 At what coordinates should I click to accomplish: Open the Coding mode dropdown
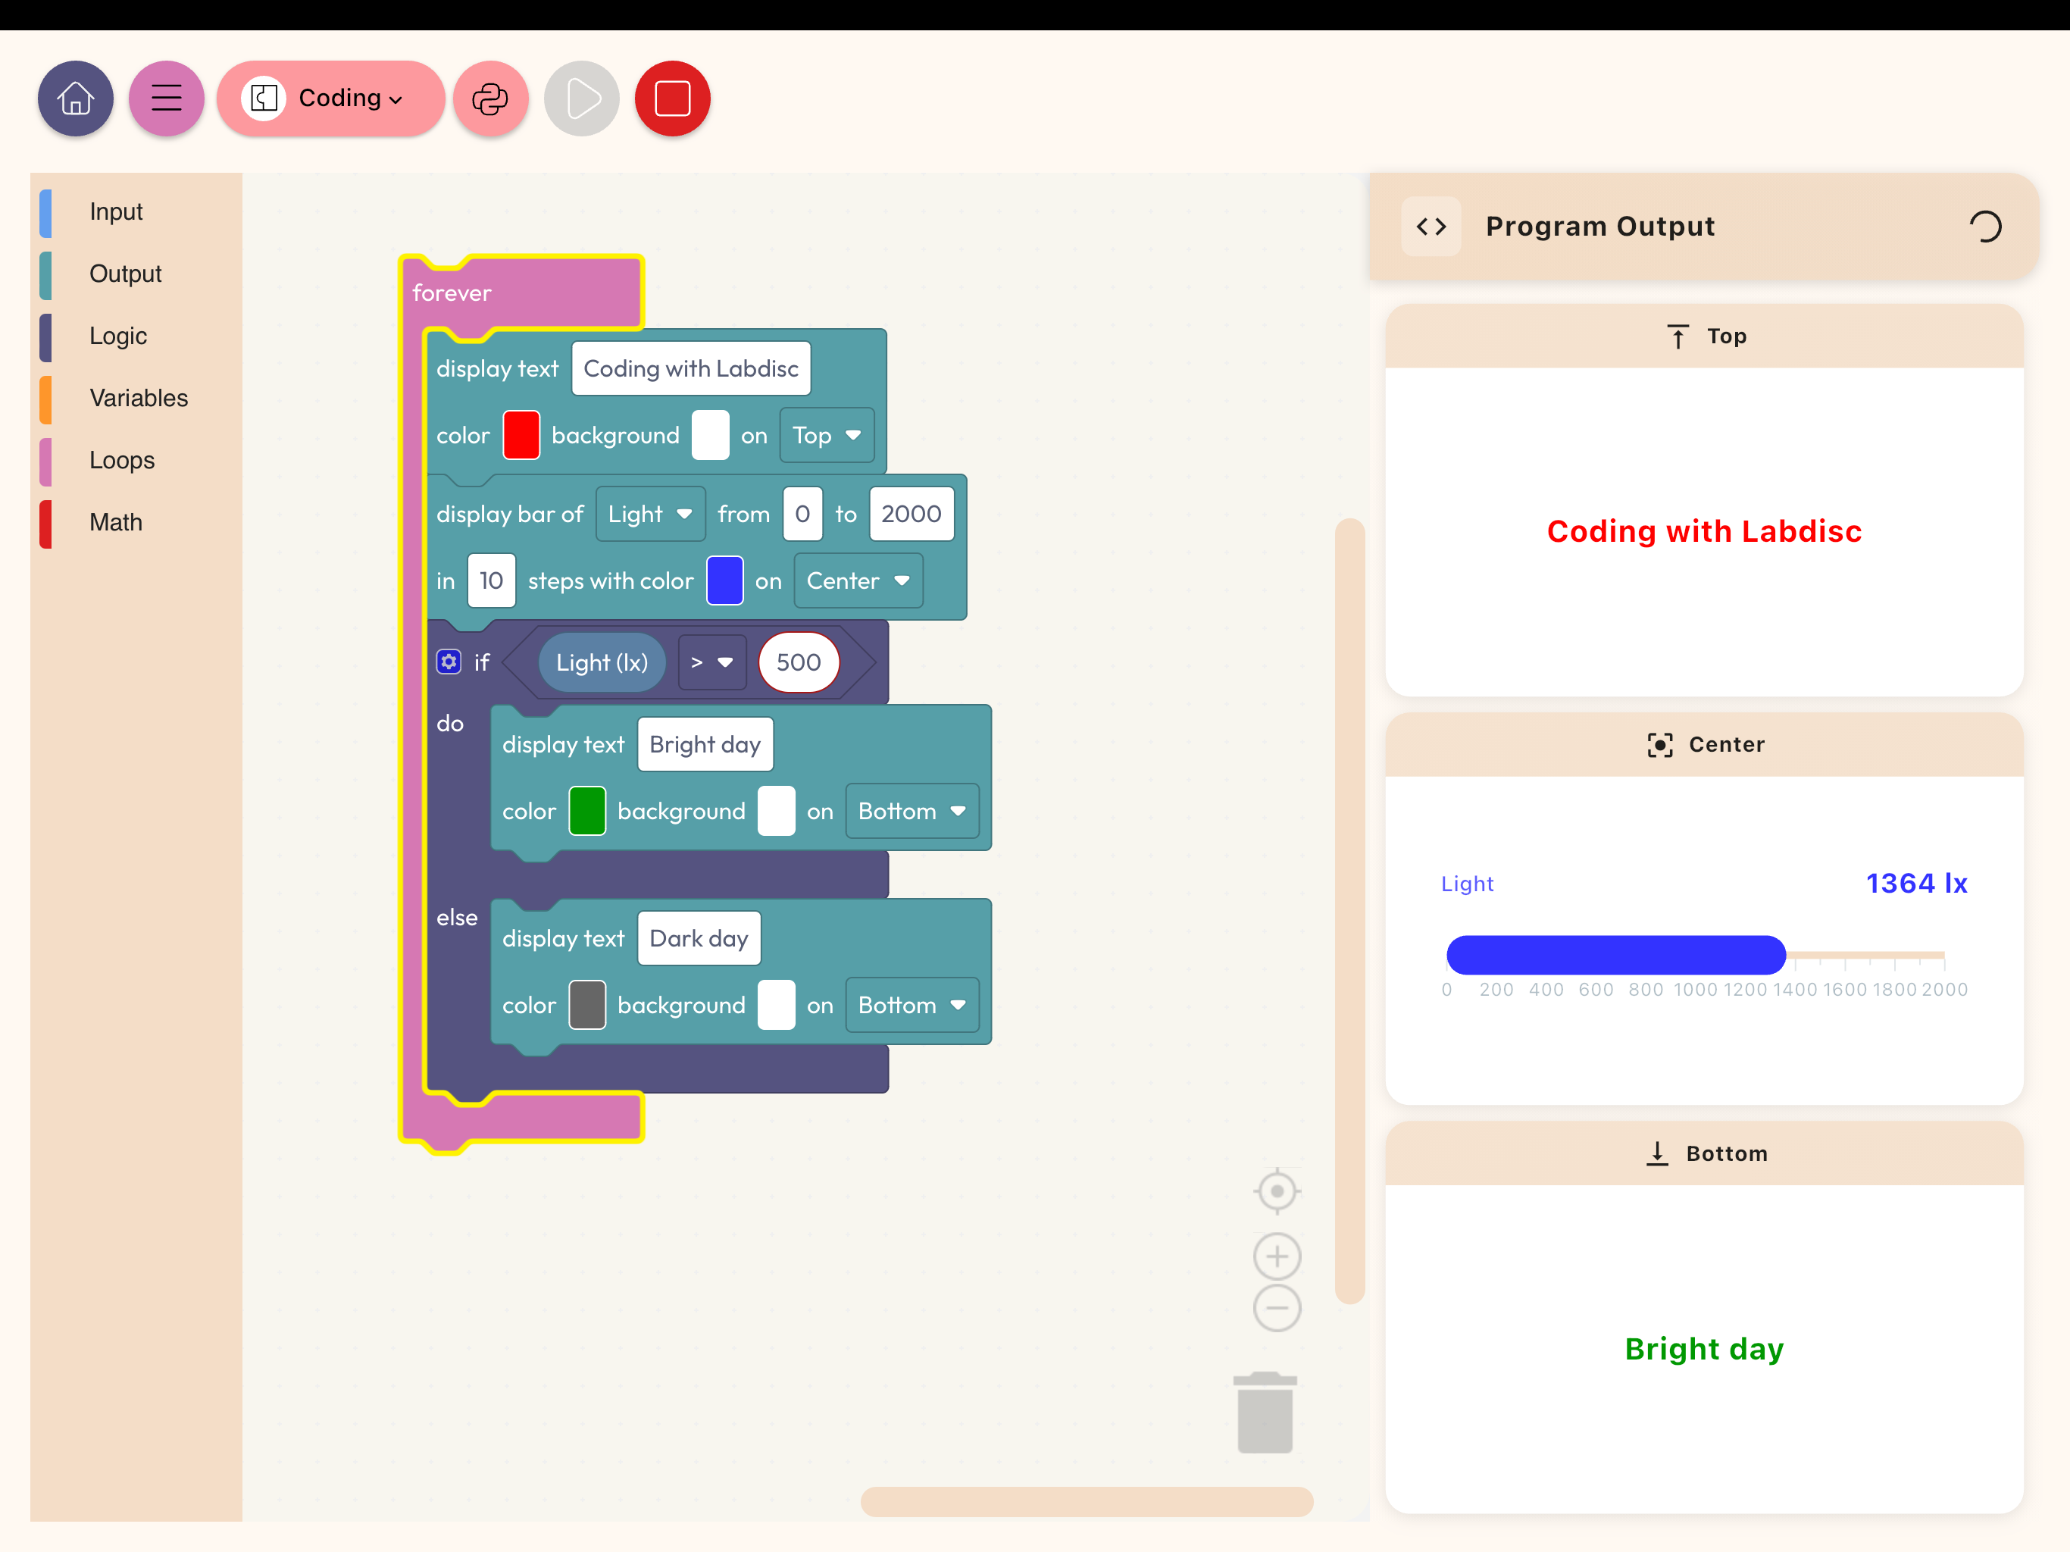pos(330,99)
